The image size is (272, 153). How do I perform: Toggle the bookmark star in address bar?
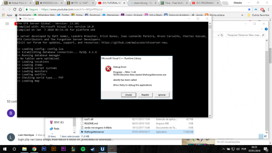click(x=249, y=9)
